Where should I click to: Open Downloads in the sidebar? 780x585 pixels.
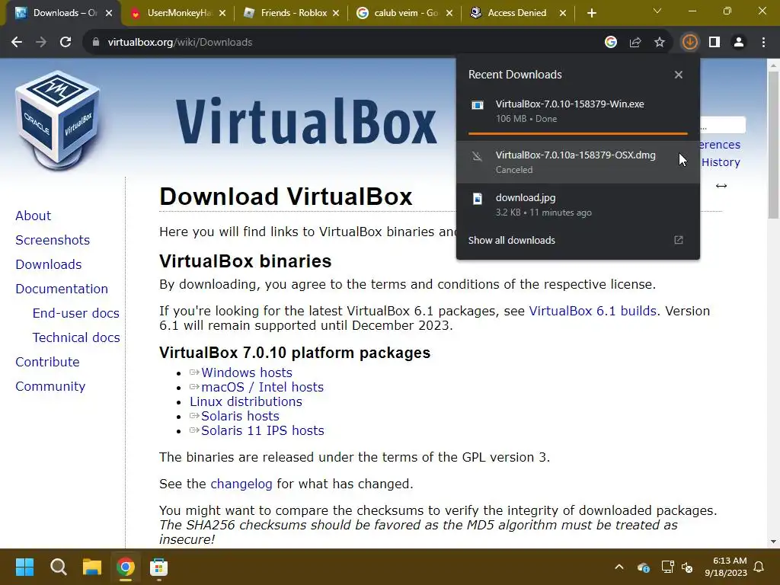(x=49, y=264)
